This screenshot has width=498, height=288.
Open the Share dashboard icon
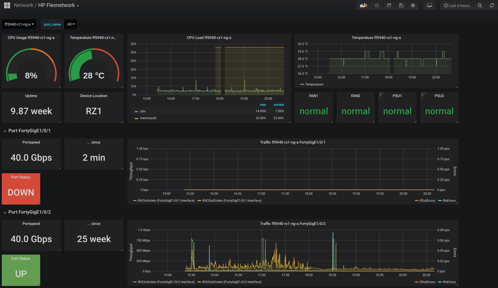(x=389, y=5)
